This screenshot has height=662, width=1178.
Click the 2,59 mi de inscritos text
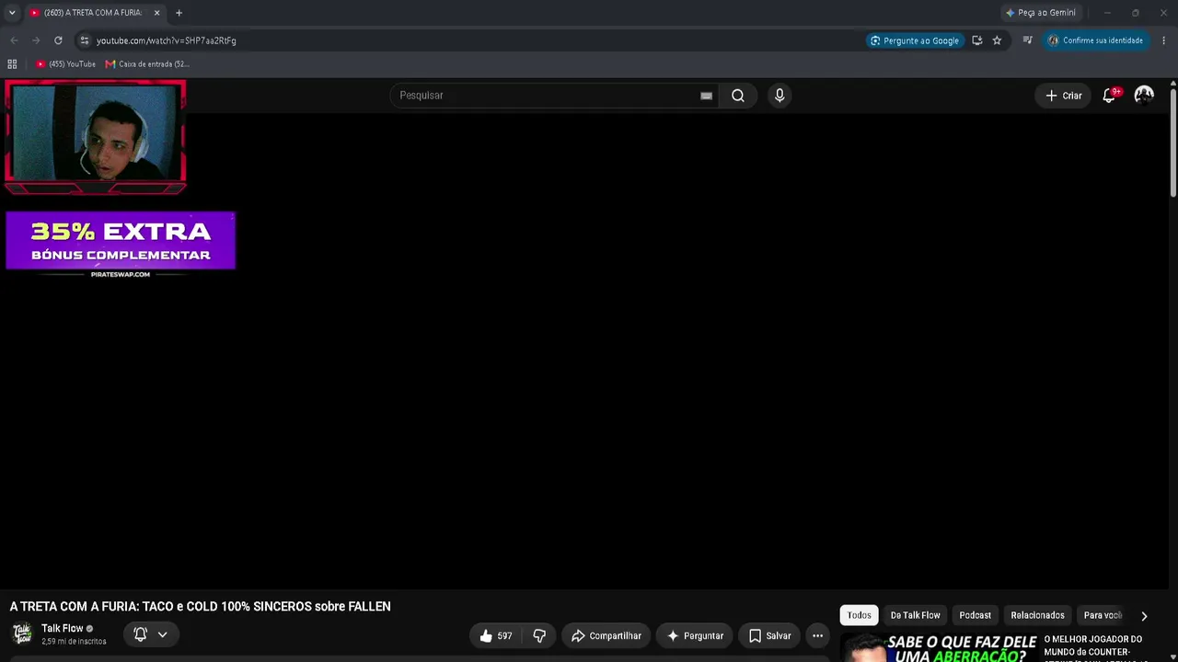(74, 642)
